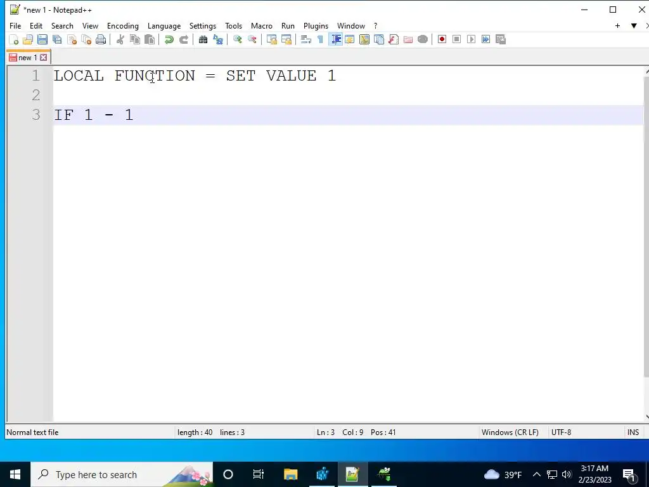Click the Windows Start button
Image resolution: width=649 pixels, height=487 pixels.
coord(15,474)
